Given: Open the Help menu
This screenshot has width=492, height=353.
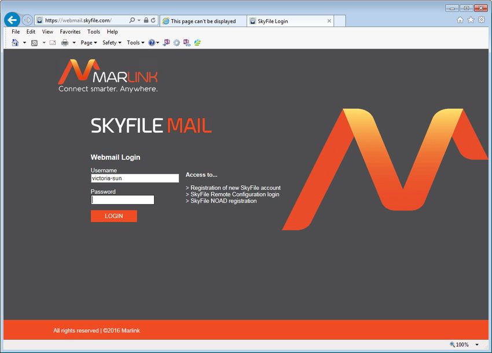Looking at the screenshot, I should [x=112, y=32].
